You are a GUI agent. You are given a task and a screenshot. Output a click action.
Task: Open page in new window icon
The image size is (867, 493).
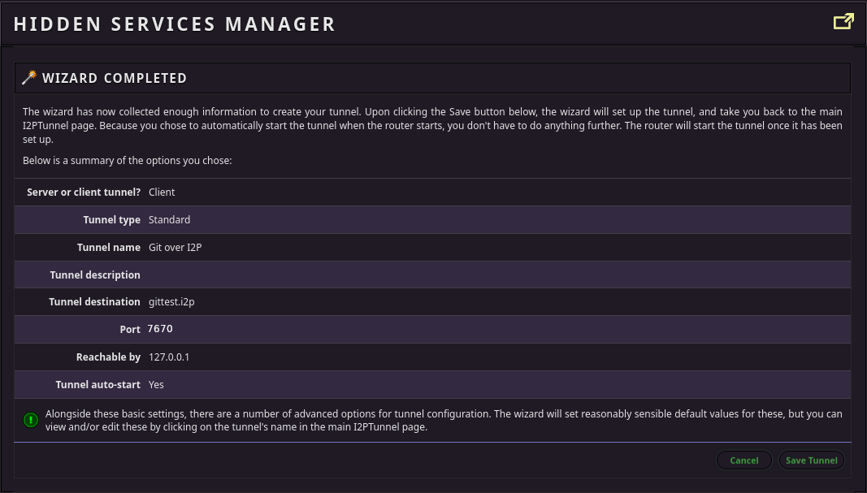point(843,22)
